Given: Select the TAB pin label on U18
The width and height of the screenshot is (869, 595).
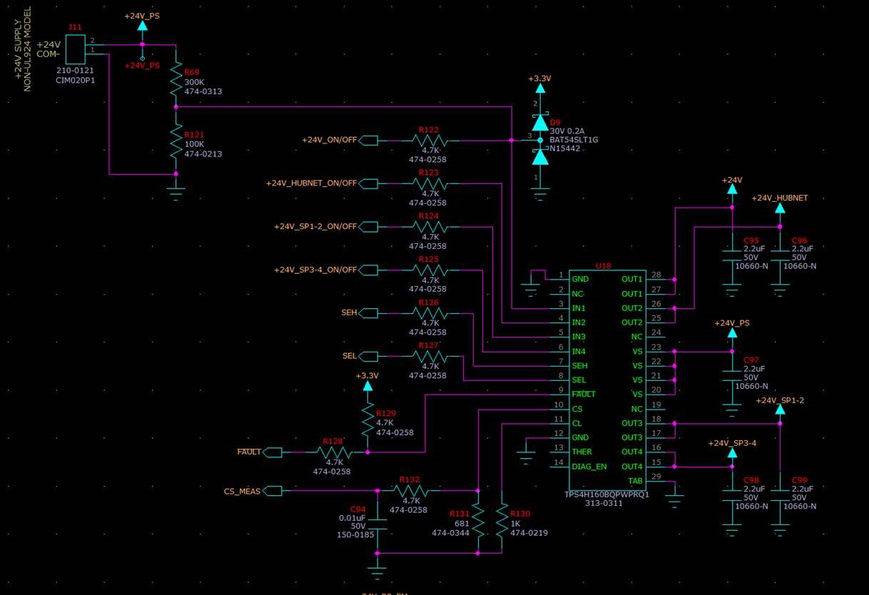Looking at the screenshot, I should point(635,481).
